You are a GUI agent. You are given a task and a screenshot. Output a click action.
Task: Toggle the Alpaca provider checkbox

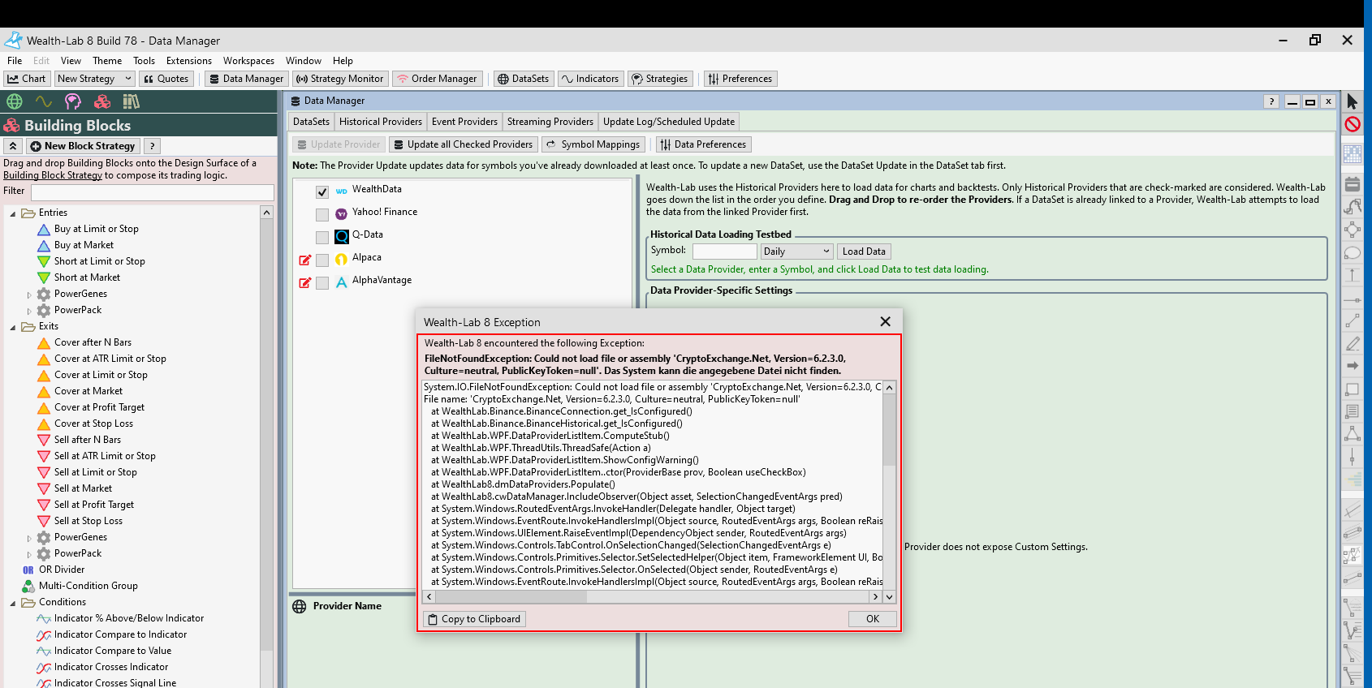pyautogui.click(x=322, y=260)
